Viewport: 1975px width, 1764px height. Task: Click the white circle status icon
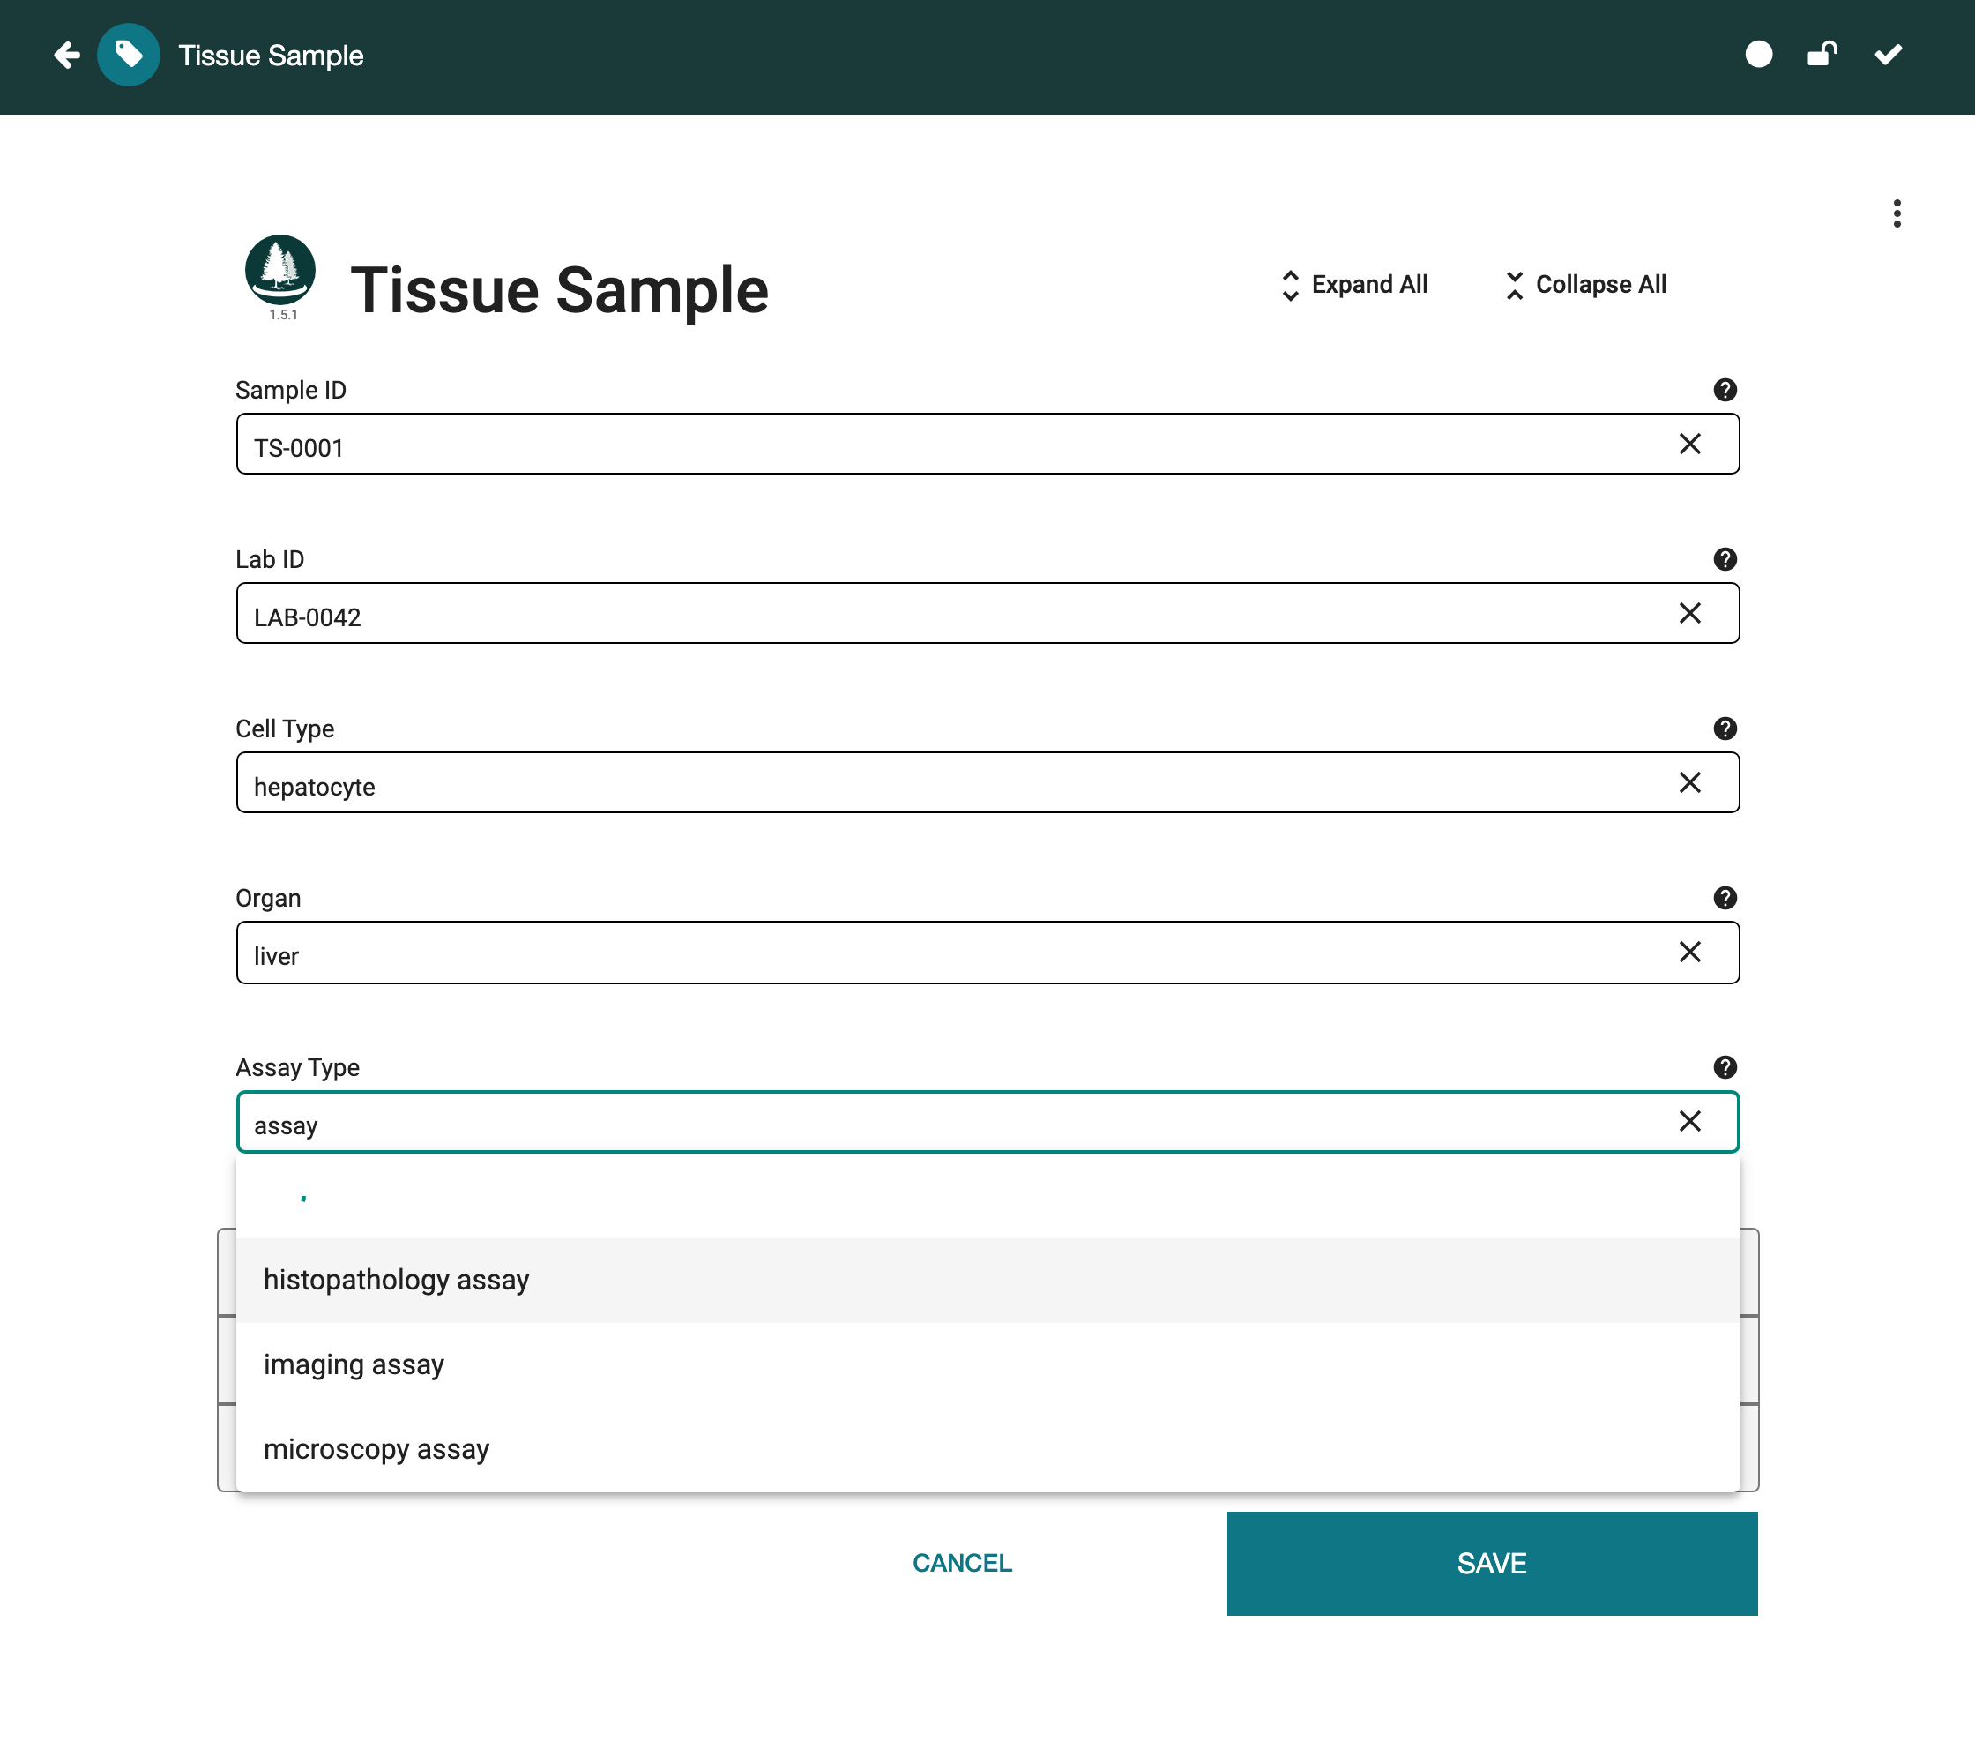tap(1759, 55)
